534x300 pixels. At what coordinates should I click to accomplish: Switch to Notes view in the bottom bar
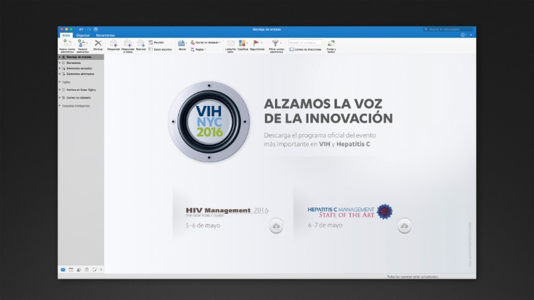95,270
